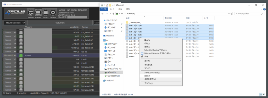Open Settings gear in Hub Client Console
Image resolution: width=268 pixels, height=98 pixels.
tap(53, 13)
